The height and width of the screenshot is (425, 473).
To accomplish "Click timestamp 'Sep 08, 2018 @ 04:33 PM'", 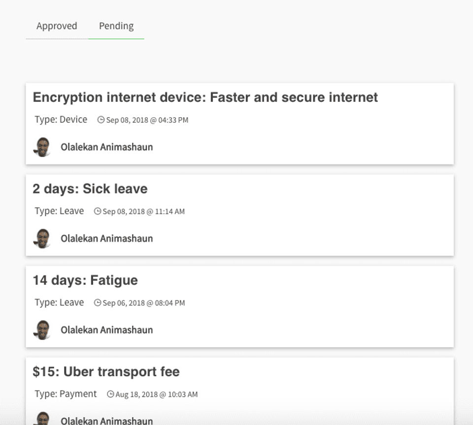I will 147,120.
